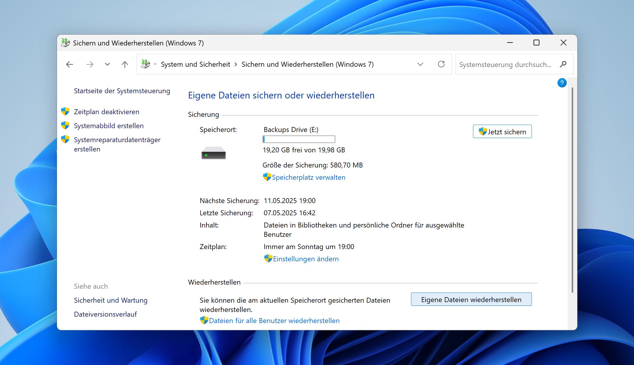The image size is (634, 365).
Task: Click shield icon beside Dateien für alle Benutzer
Action: click(x=204, y=320)
